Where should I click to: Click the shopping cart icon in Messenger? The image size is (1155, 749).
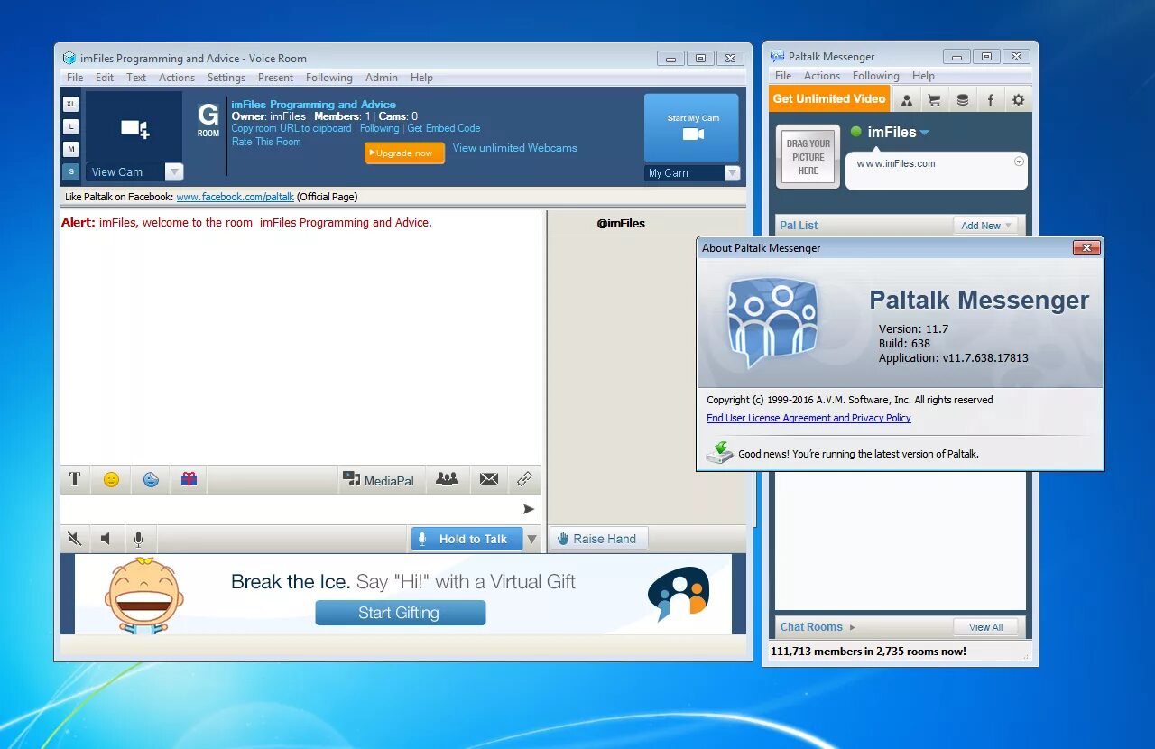click(935, 100)
